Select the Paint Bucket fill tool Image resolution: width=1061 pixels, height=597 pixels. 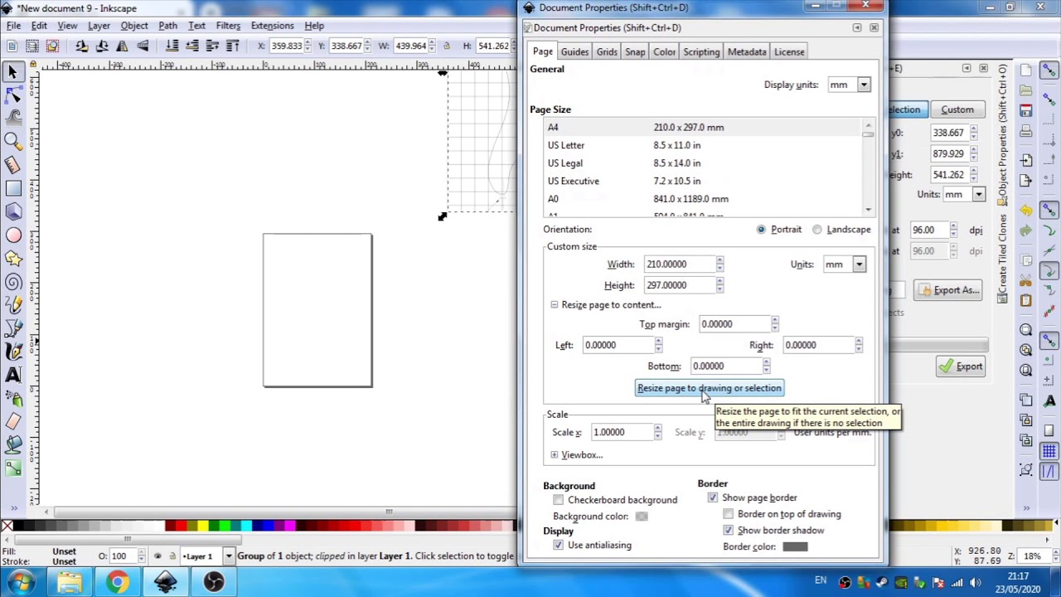point(12,444)
